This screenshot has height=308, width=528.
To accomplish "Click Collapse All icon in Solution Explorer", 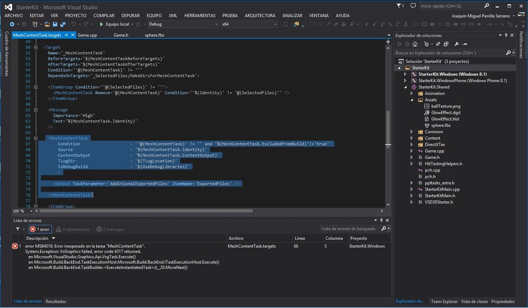I will (446, 44).
